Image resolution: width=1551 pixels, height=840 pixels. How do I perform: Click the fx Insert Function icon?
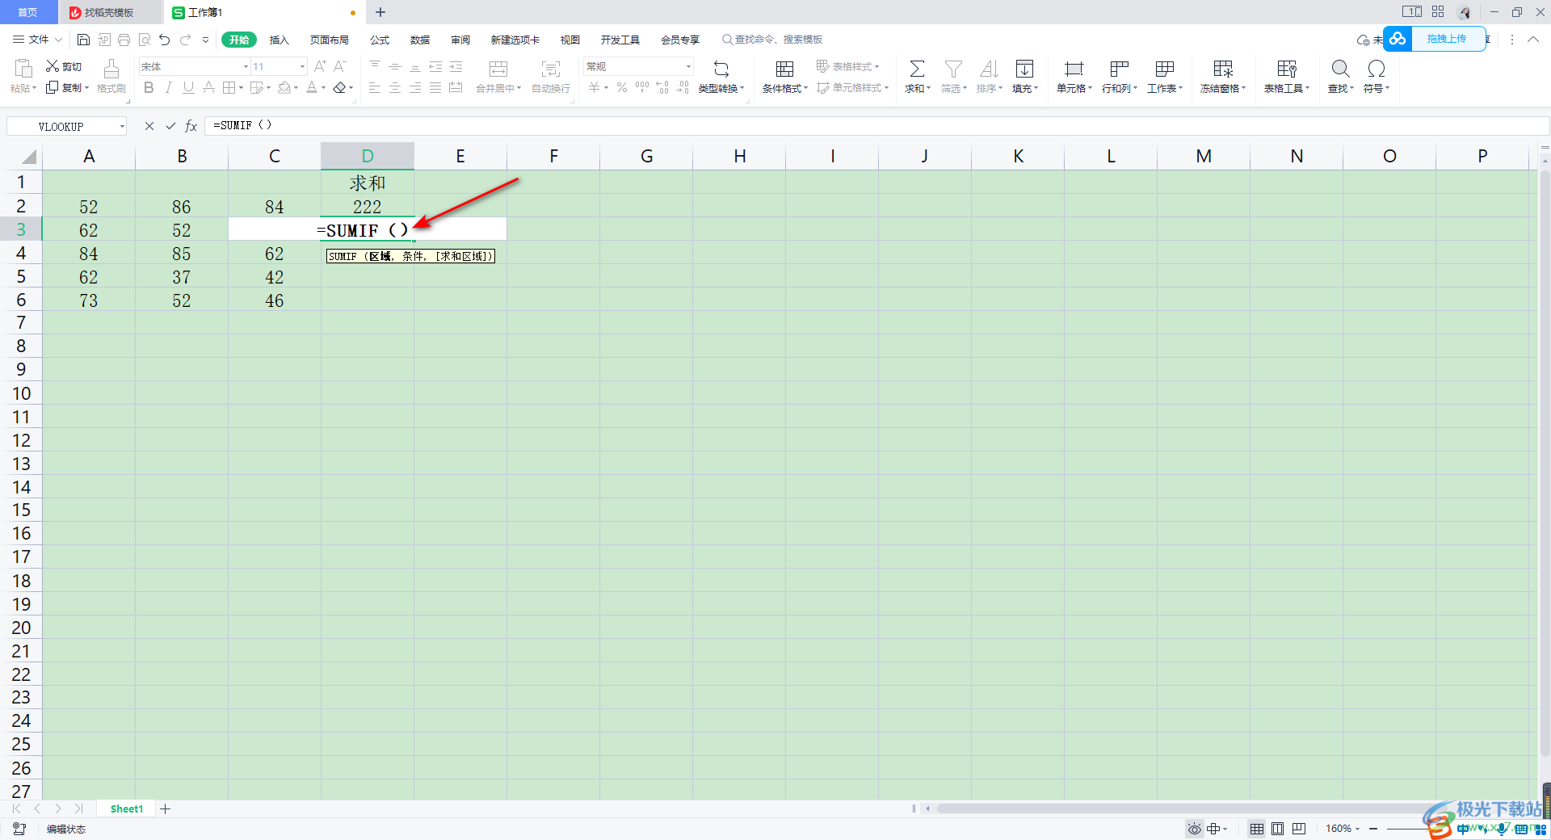(191, 126)
